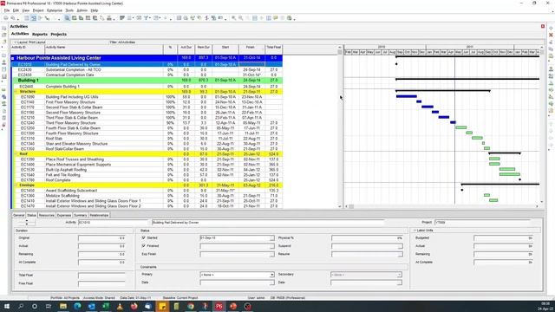Open VLC cone icon on the taskbar
The width and height of the screenshot is (555, 312).
(120, 306)
